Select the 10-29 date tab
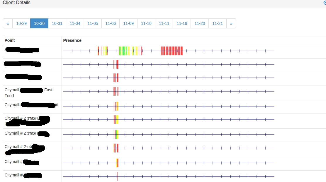This screenshot has width=326, height=182. click(21, 23)
